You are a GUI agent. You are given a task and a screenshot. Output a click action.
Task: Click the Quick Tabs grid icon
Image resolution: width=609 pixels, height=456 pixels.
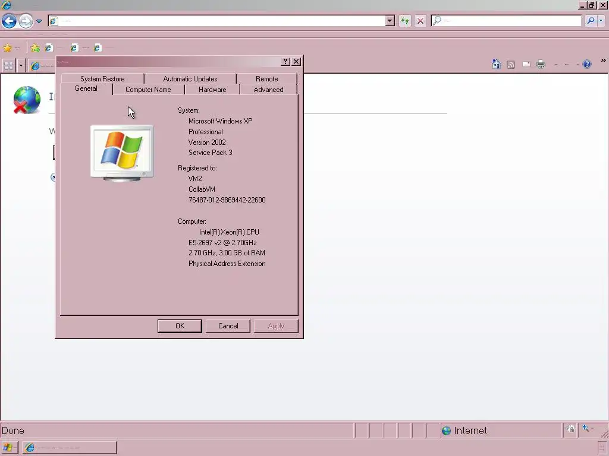tap(8, 65)
